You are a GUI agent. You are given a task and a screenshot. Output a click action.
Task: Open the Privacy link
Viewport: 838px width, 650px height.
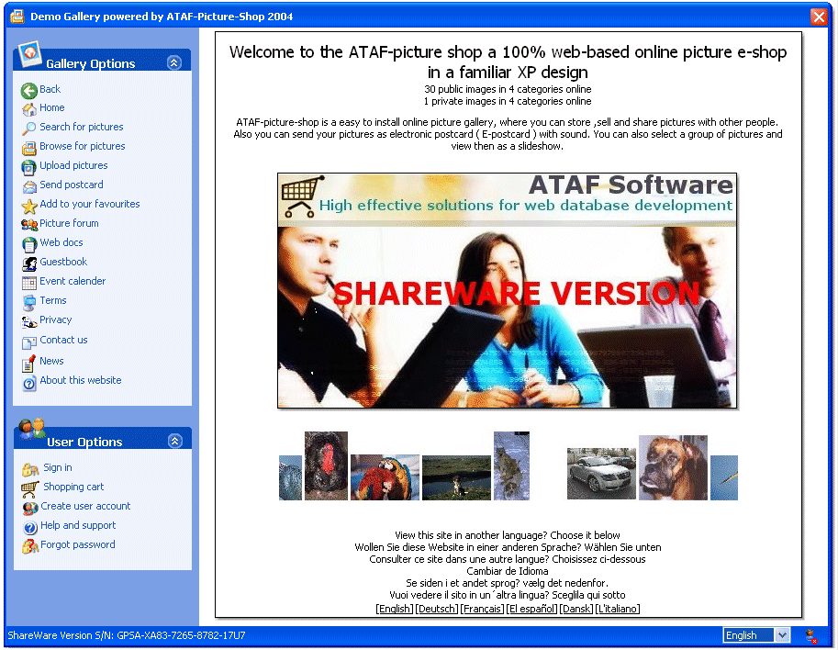[56, 319]
